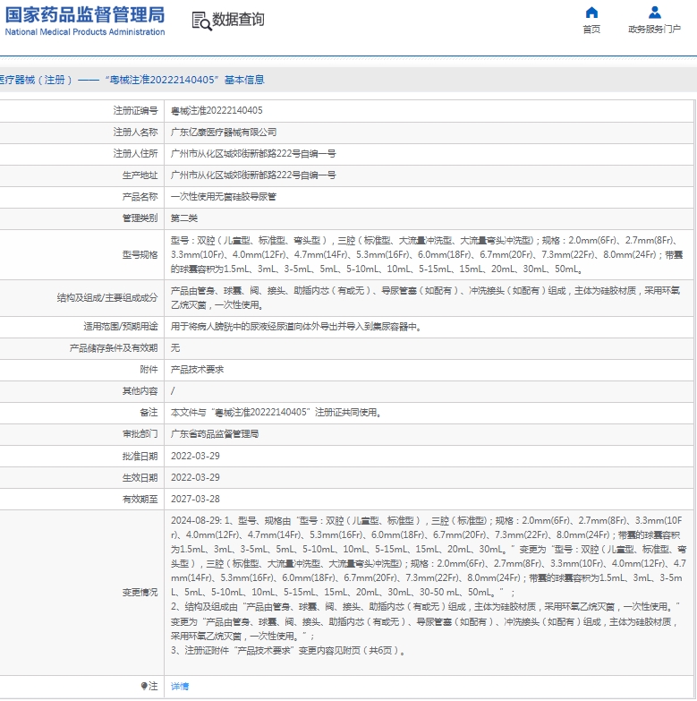Click the 政务服务门户 text link

tap(655, 29)
